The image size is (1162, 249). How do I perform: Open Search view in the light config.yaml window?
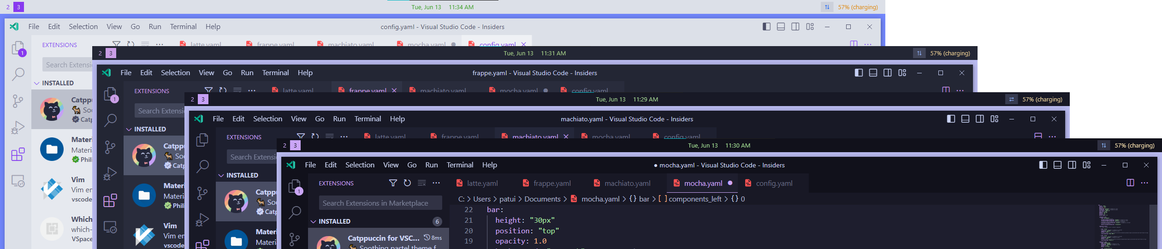pos(18,74)
